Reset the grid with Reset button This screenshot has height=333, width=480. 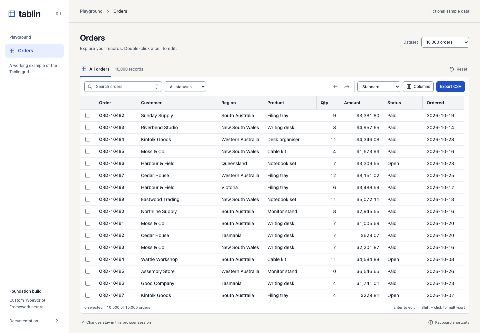[458, 69]
